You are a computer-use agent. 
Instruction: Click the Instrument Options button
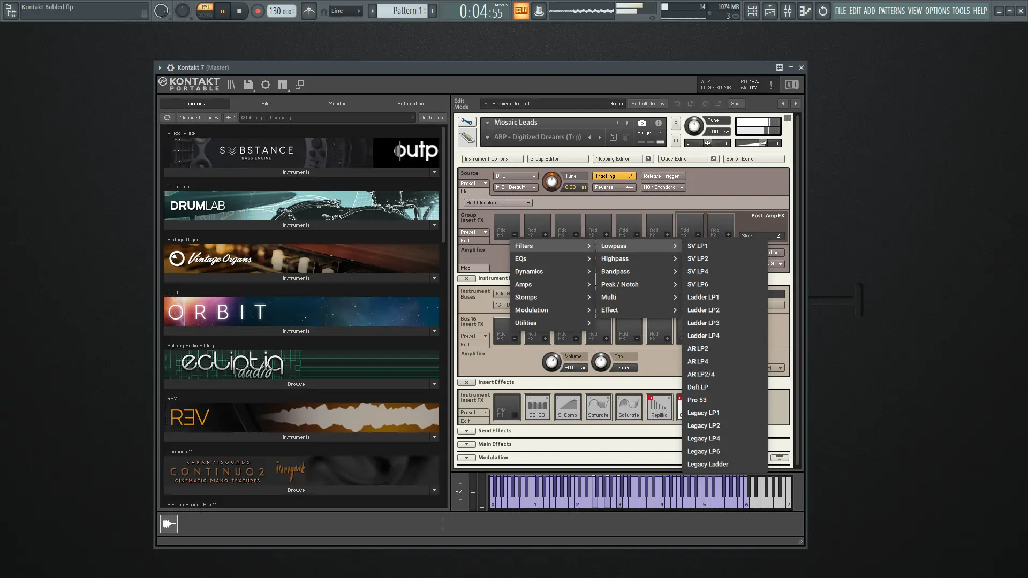click(492, 159)
